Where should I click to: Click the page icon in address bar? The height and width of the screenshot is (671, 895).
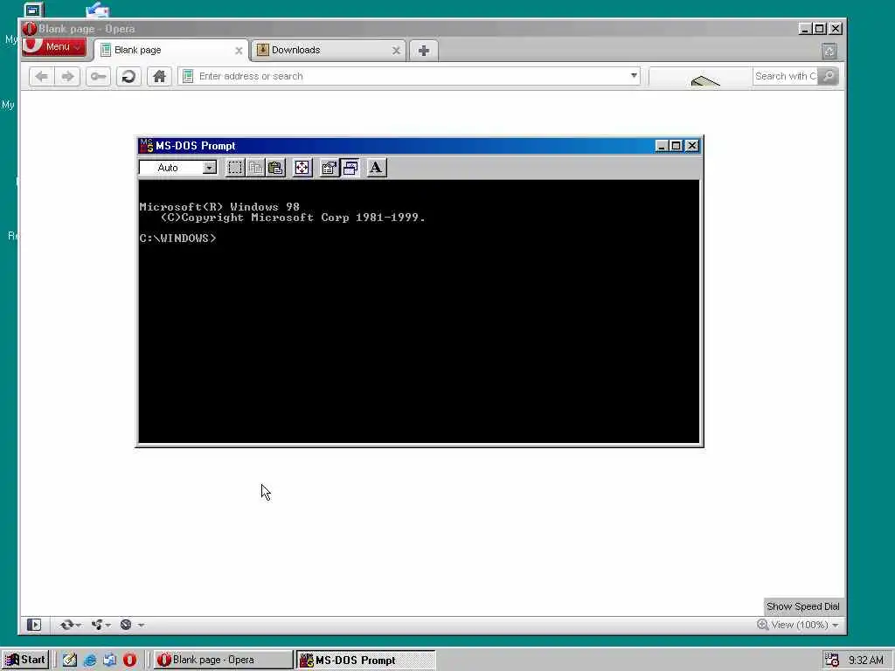(188, 76)
